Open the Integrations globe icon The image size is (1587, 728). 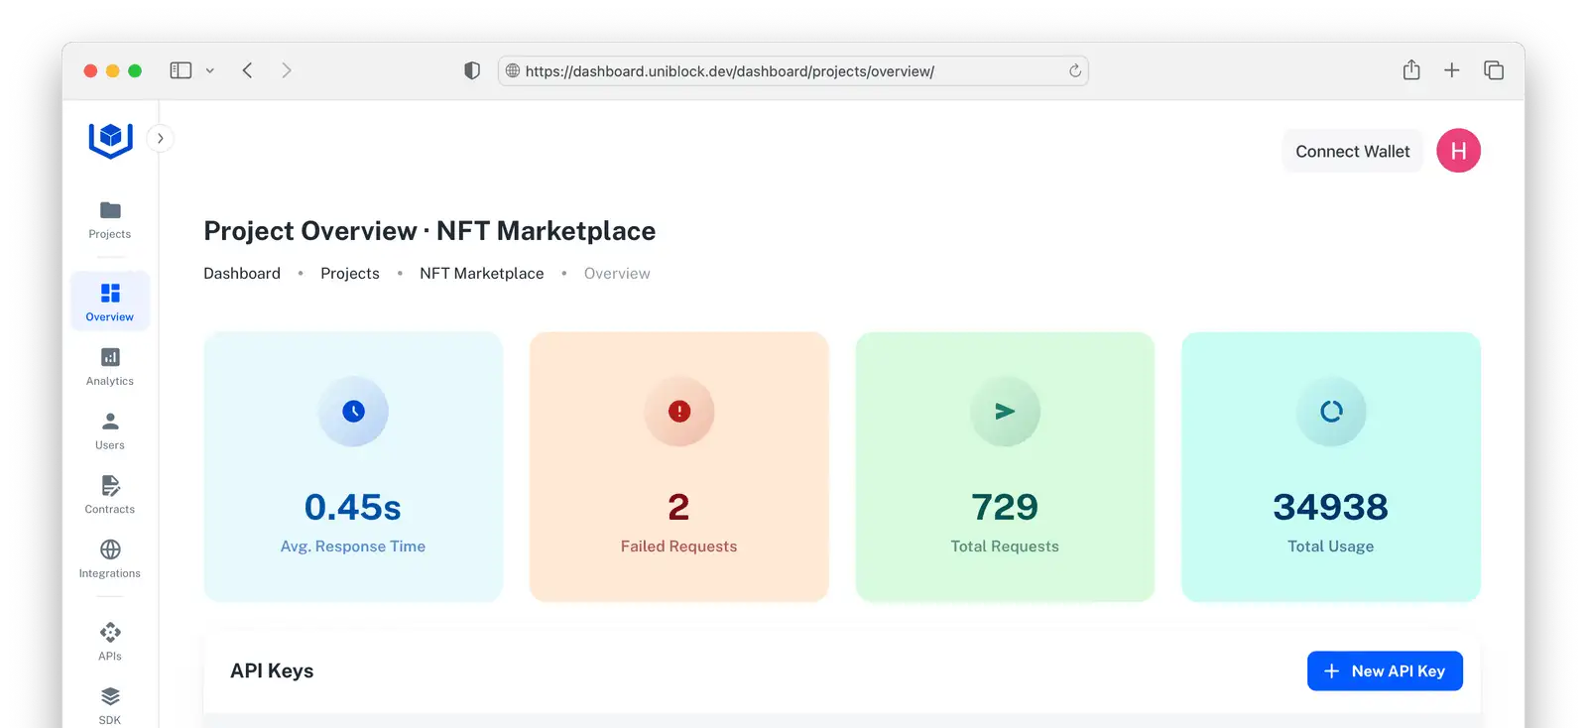110,549
